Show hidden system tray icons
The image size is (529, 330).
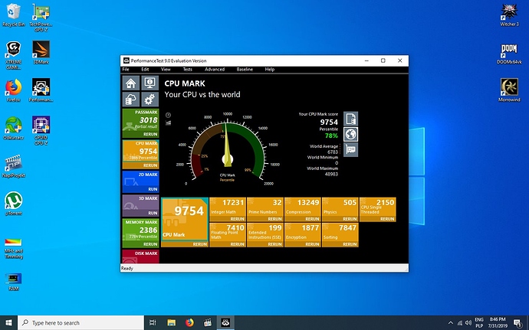point(450,322)
